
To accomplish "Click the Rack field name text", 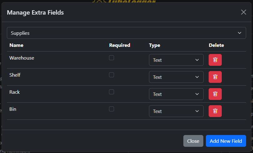I will point(15,92).
